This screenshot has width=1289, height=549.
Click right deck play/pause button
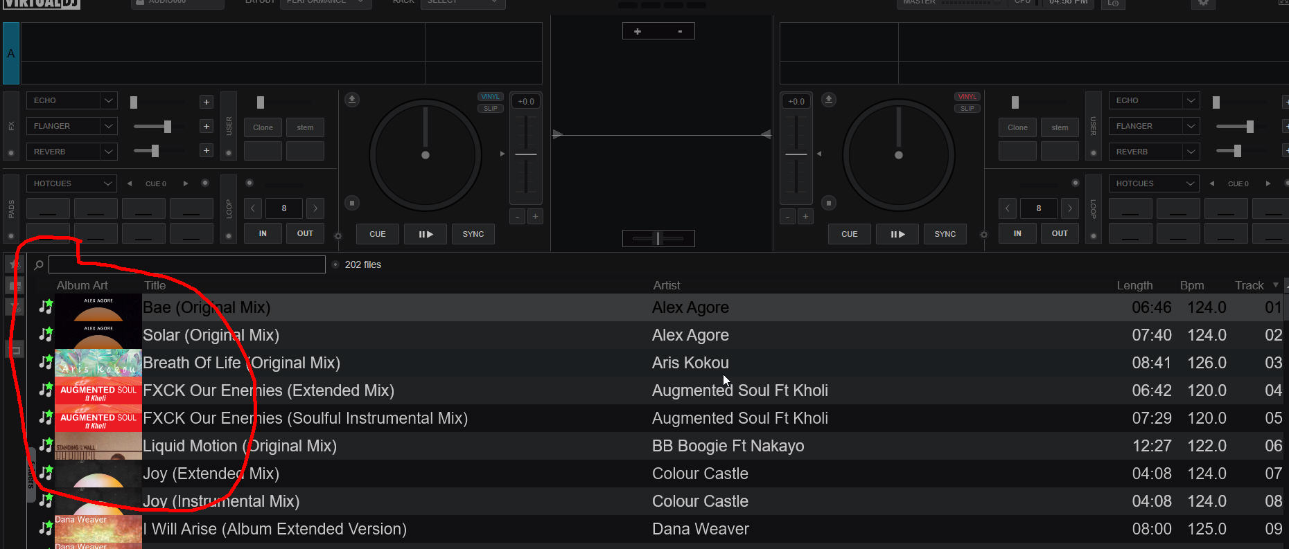(897, 234)
